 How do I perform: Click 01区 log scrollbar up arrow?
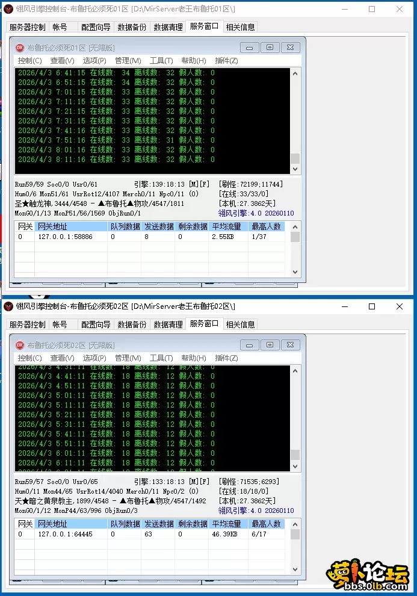pyautogui.click(x=295, y=73)
